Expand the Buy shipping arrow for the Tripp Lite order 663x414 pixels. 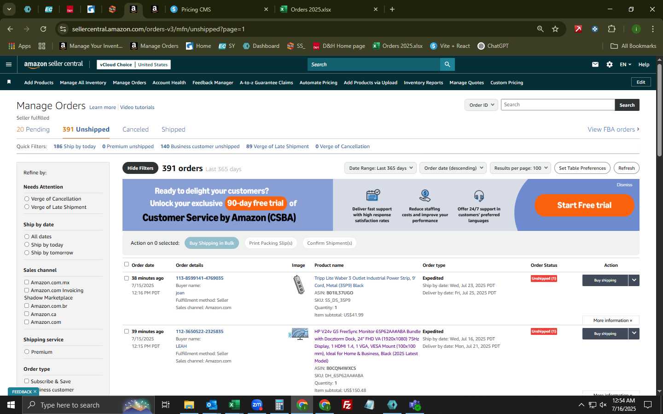point(634,280)
